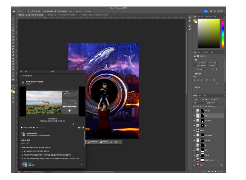Click the lock-all padlock icon in Layers
Screen dimensions: 246x180
208,106
